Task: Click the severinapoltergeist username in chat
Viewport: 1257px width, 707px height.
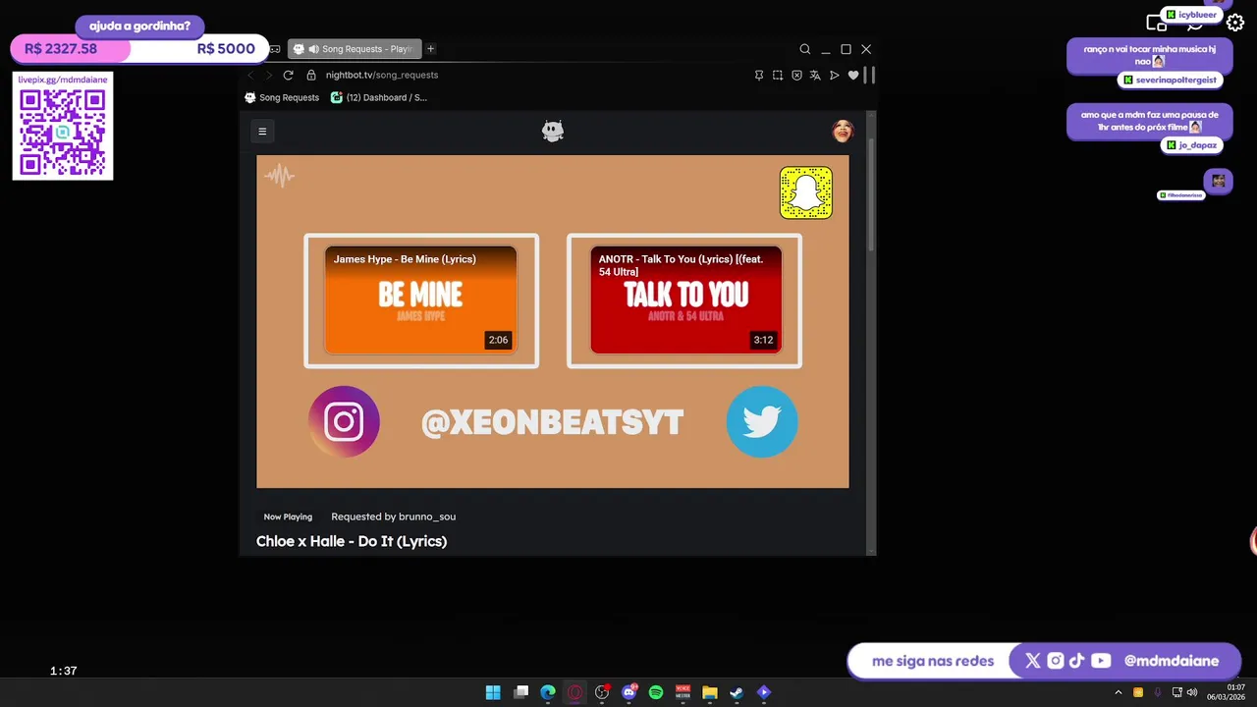Action: 1175,80
